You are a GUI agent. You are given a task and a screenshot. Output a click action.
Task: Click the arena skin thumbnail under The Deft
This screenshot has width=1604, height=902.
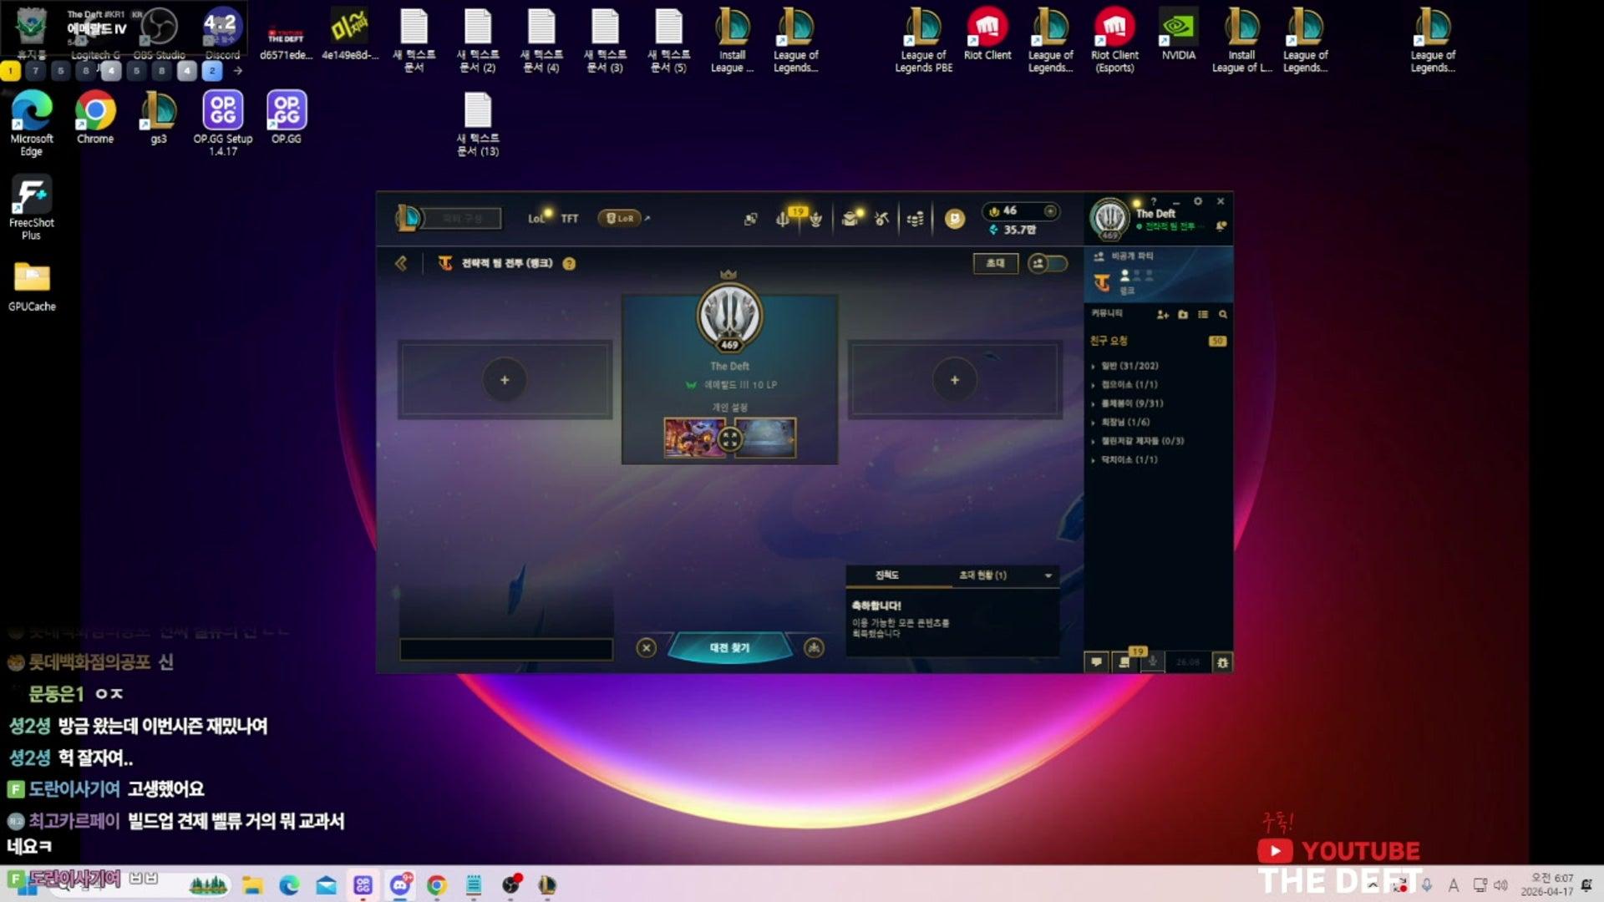coord(765,438)
